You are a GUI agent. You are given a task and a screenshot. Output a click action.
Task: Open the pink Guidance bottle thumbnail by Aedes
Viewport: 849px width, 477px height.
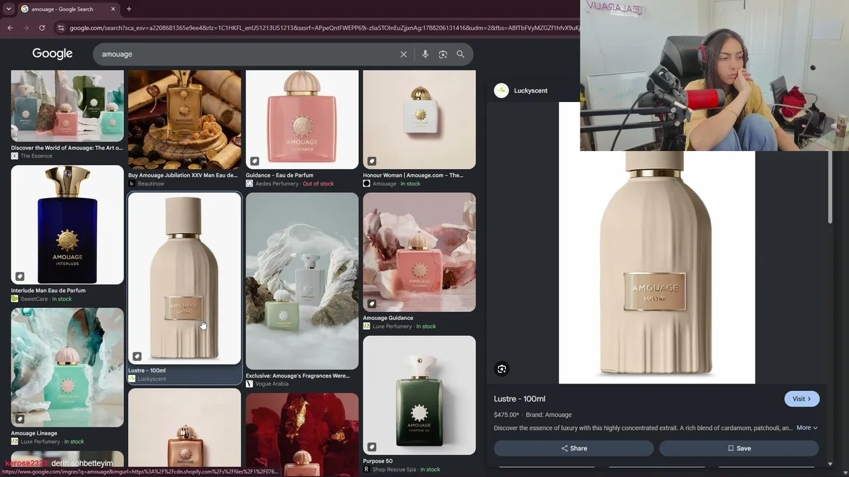coord(302,120)
